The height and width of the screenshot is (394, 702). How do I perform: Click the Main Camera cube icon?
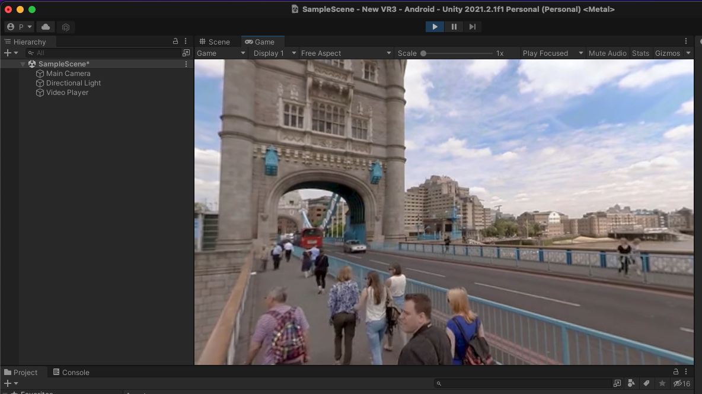pos(40,74)
